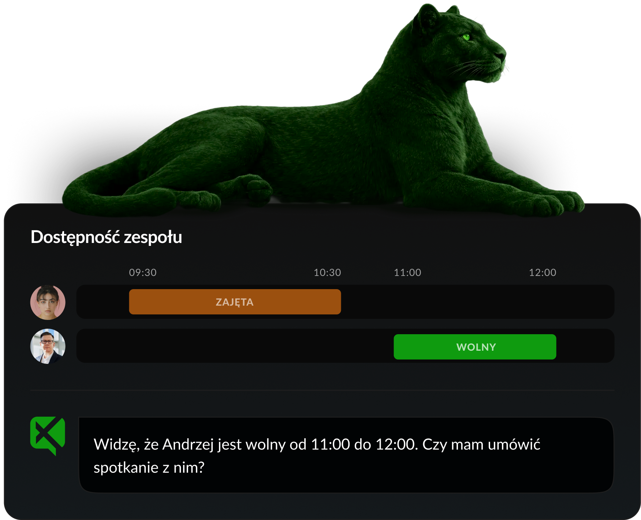Image resolution: width=641 pixels, height=520 pixels.
Task: Click the WOLNY label text
Action: pyautogui.click(x=476, y=347)
